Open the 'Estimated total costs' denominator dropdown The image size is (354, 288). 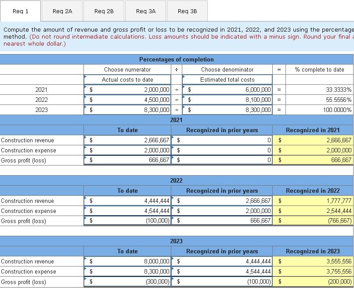(x=228, y=79)
